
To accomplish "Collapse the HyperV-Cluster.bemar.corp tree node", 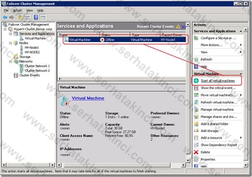I will point(5,29).
